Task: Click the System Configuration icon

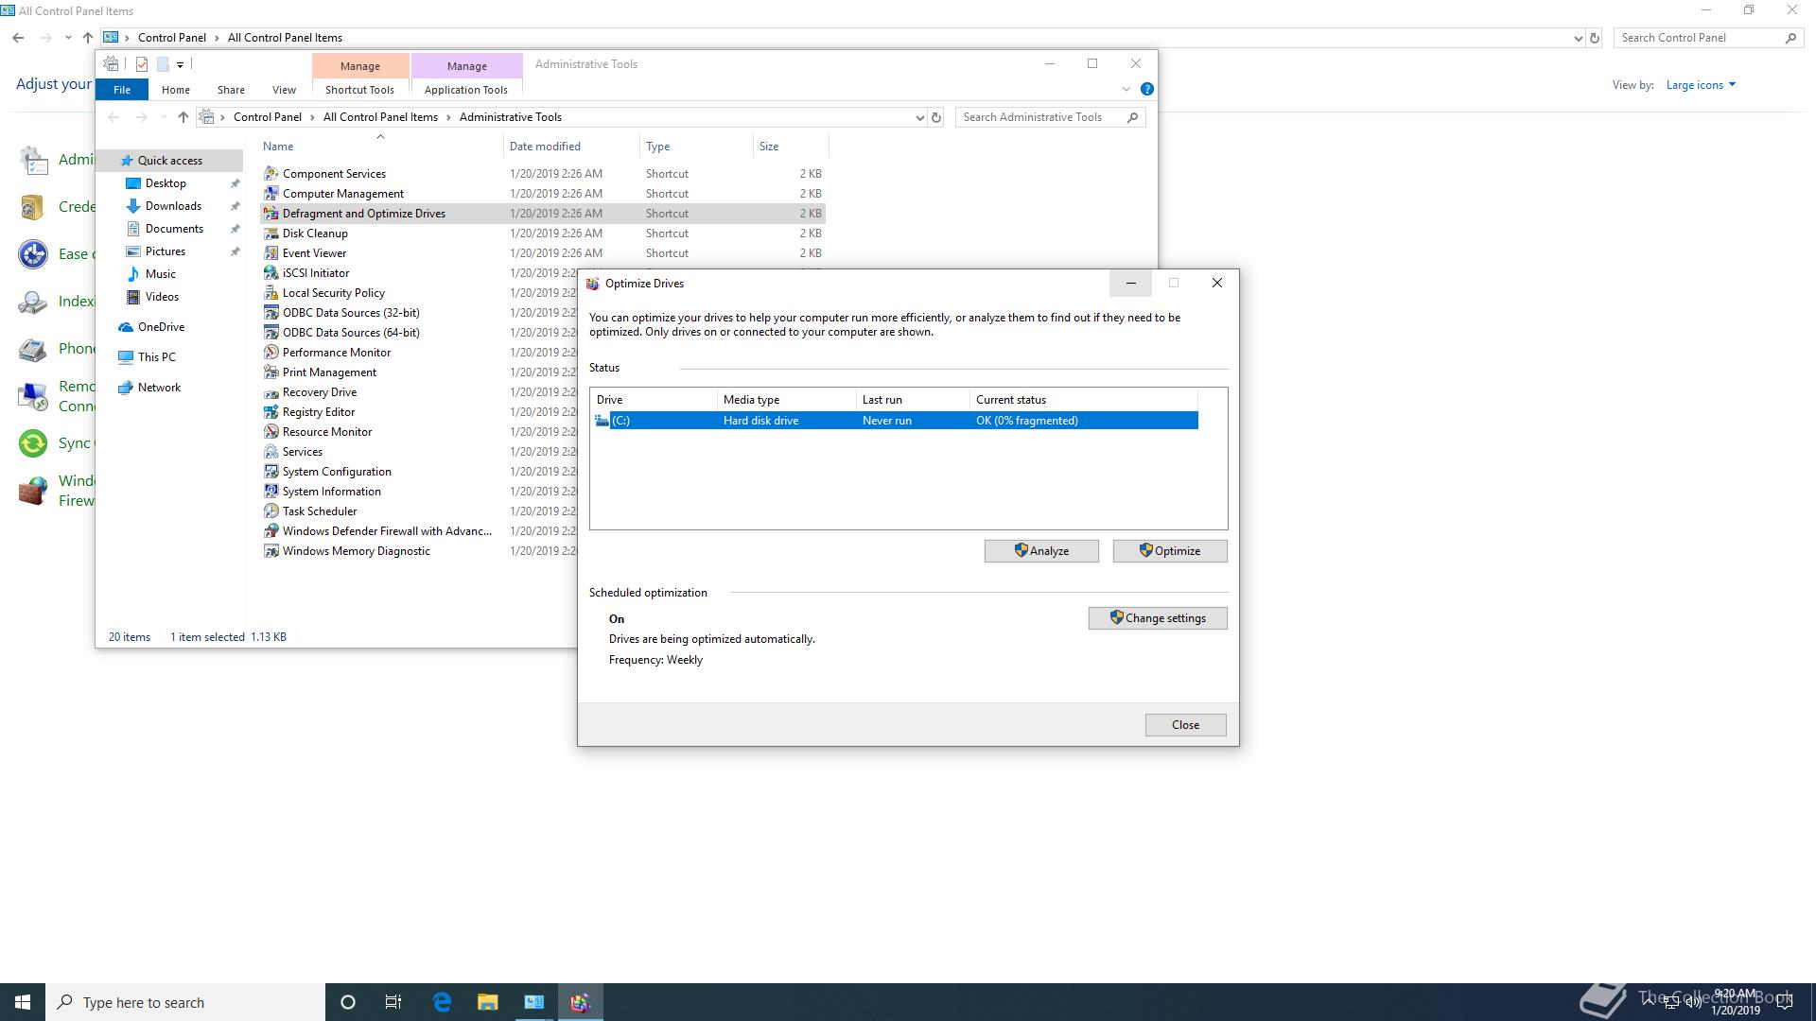Action: [271, 472]
